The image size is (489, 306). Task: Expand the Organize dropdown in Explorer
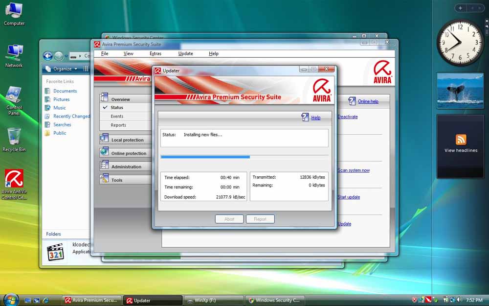point(63,69)
